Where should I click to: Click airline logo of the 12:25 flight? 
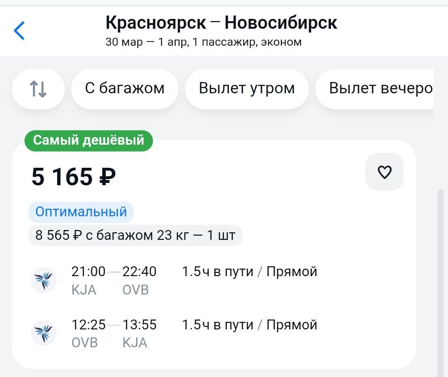click(44, 333)
